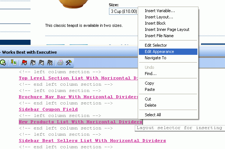Select Navigate To in context menu
225x149 pixels.
coord(155,58)
